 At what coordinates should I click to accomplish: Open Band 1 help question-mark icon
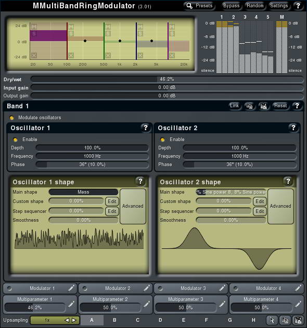tap(297, 106)
